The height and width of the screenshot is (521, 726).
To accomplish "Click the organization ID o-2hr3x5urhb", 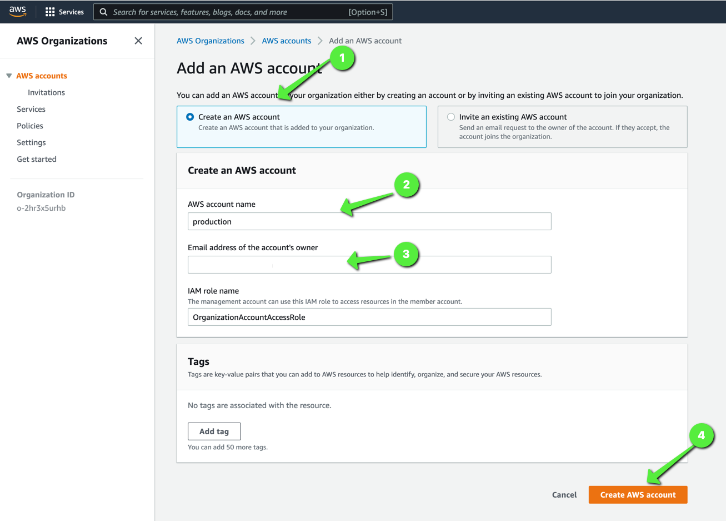I will [41, 208].
